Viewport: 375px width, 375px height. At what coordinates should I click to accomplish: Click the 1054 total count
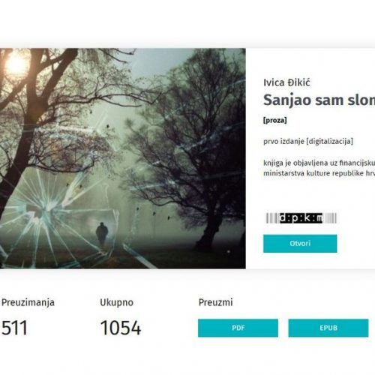pyautogui.click(x=121, y=328)
